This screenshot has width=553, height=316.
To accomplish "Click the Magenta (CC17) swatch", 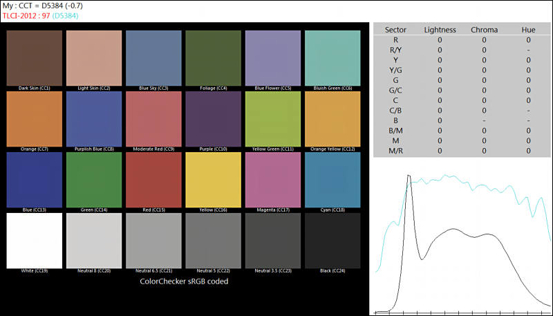I will point(272,179).
